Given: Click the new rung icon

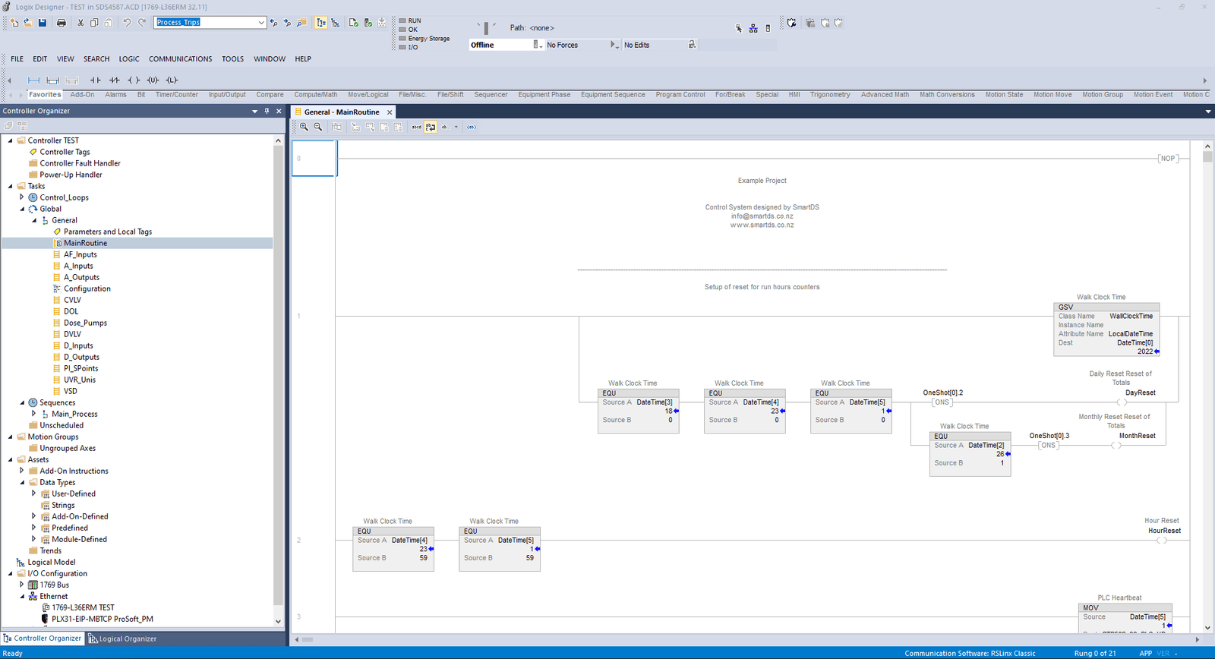Looking at the screenshot, I should click(x=33, y=80).
